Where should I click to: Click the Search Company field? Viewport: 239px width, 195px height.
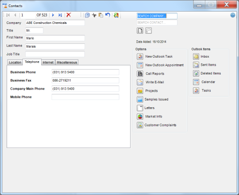click(x=157, y=16)
